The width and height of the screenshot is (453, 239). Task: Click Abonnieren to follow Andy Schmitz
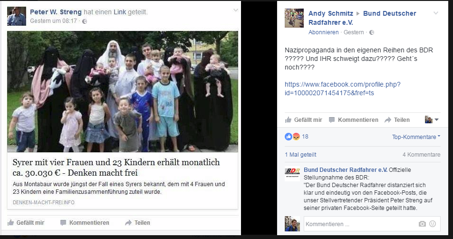[323, 32]
